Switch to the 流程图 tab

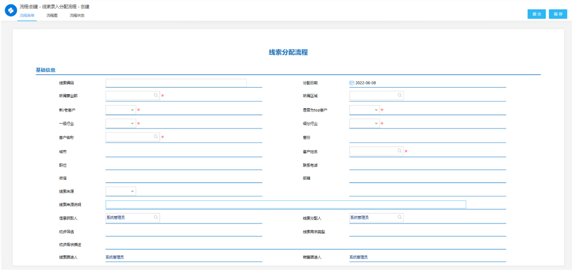pos(52,15)
